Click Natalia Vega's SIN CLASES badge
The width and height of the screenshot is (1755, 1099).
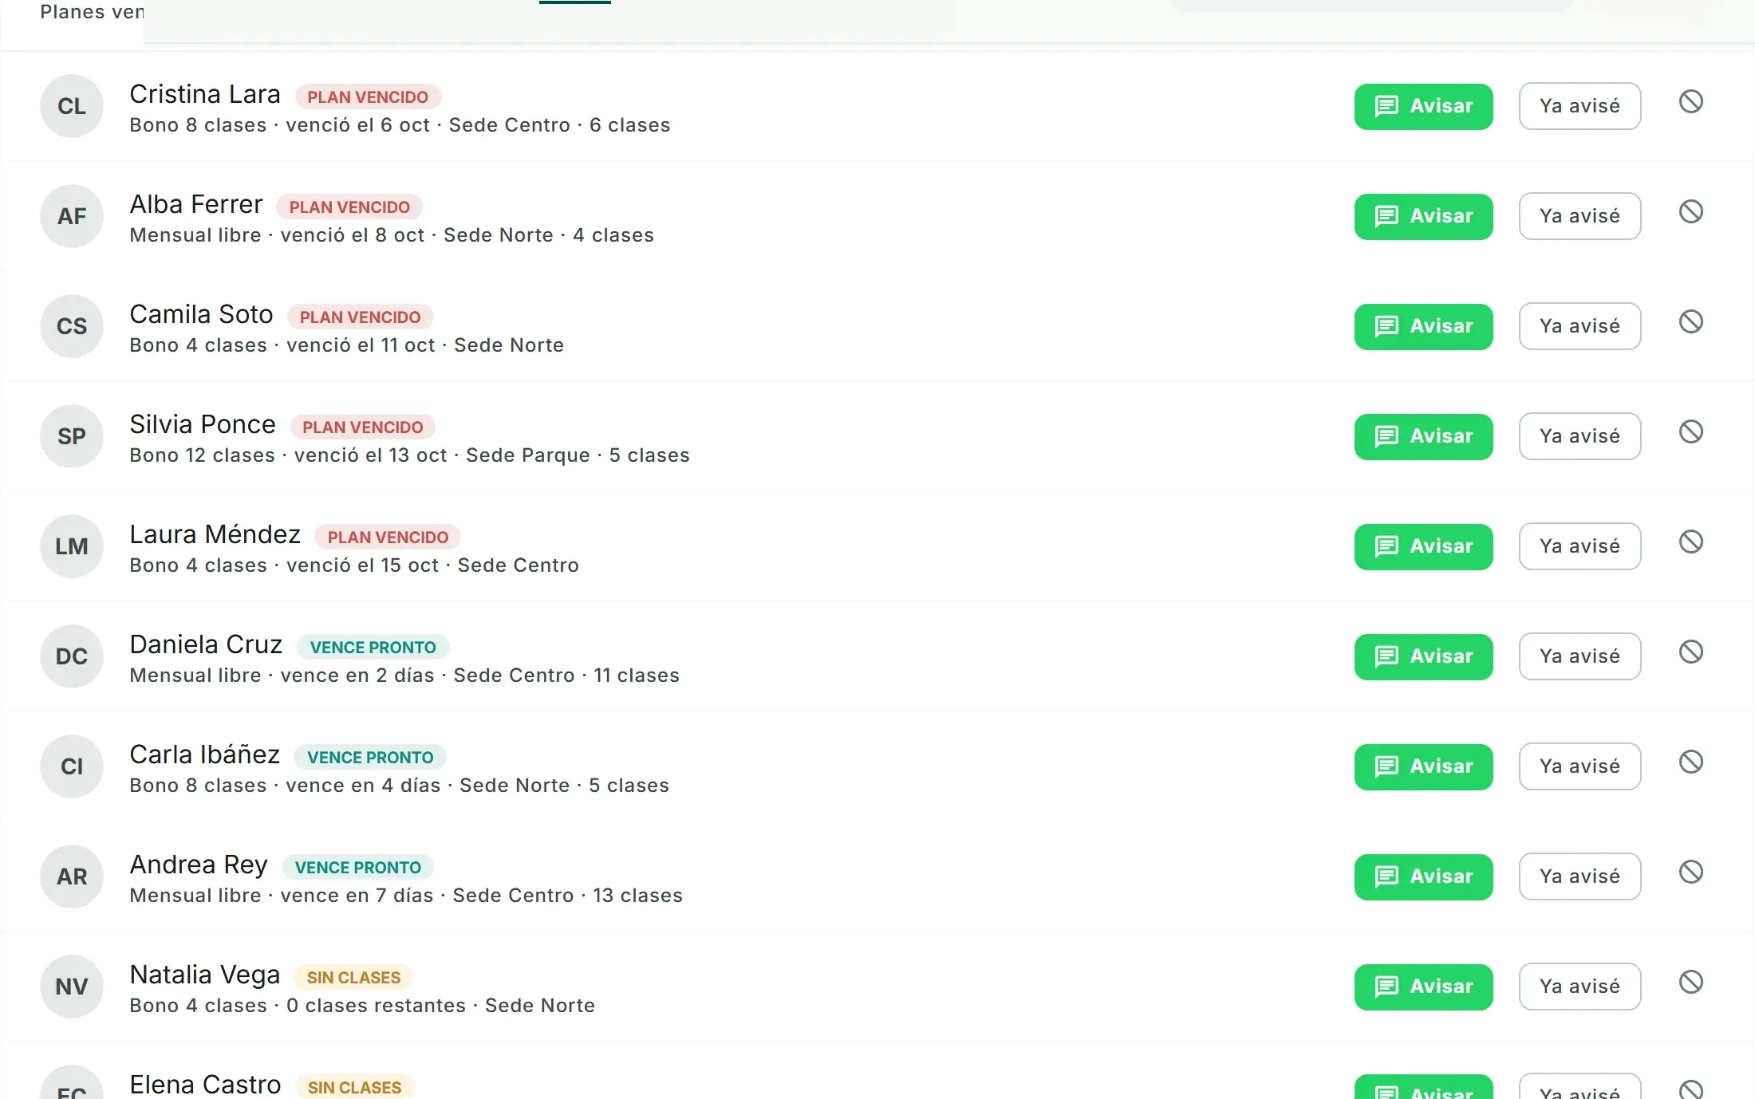coord(353,977)
